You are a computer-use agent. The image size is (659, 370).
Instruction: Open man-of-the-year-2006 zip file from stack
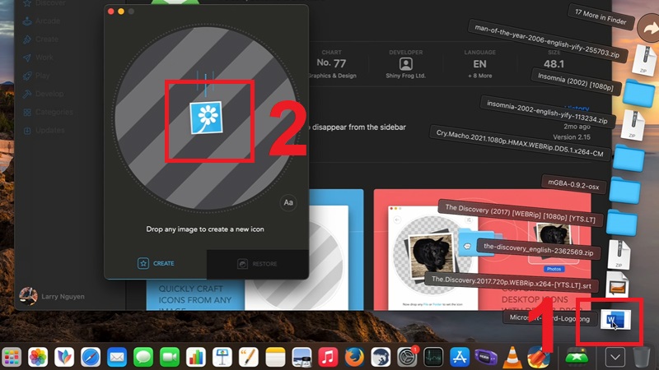tap(547, 41)
